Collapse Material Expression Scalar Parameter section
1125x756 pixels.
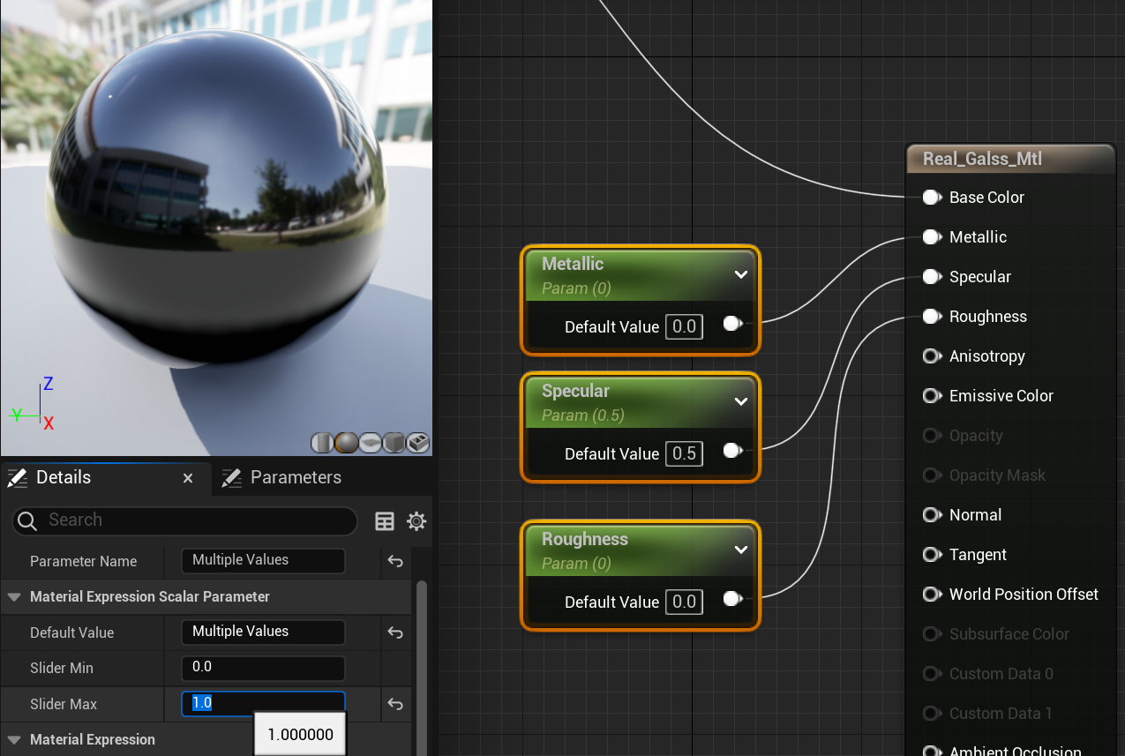click(14, 597)
